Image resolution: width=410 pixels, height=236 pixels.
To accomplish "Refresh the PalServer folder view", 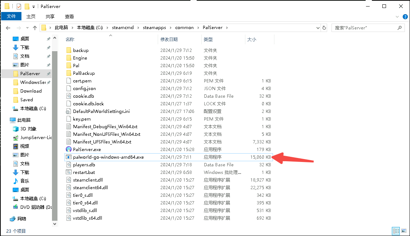I will pyautogui.click(x=324, y=28).
